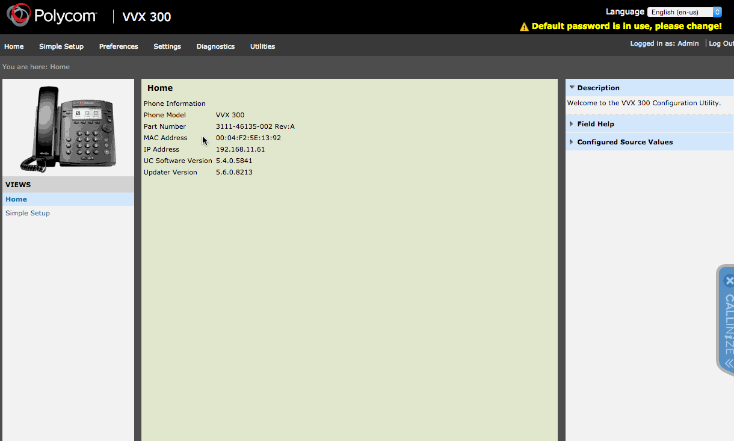This screenshot has height=441, width=734.
Task: Open the Preferences menu
Action: click(x=118, y=46)
